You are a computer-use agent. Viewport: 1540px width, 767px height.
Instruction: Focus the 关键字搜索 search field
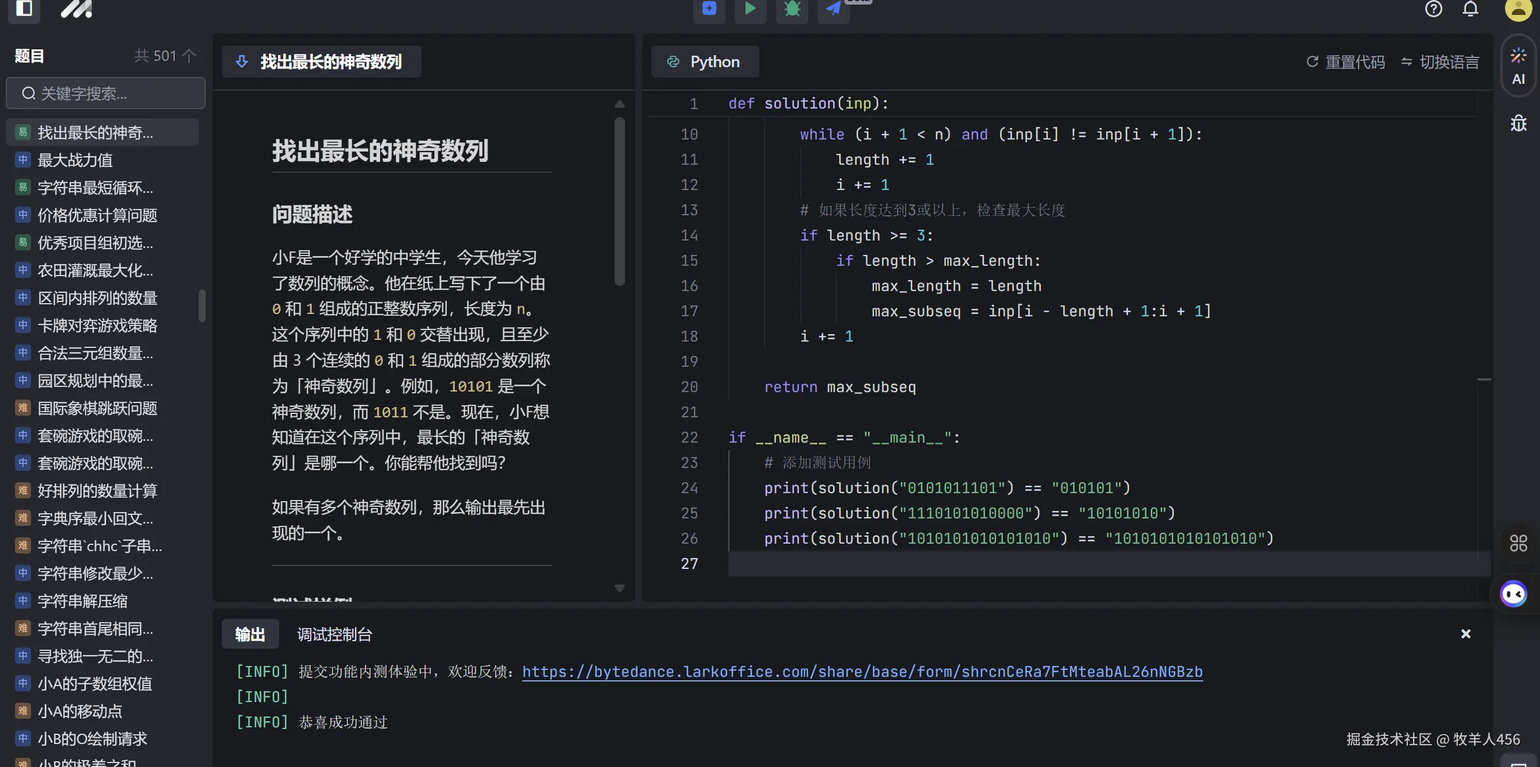(x=106, y=93)
